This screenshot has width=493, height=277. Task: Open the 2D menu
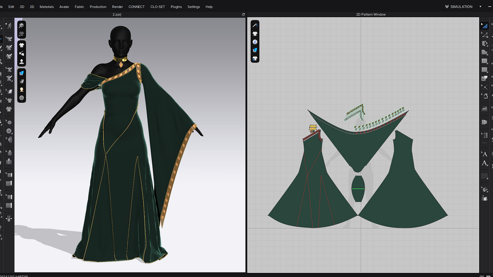(x=32, y=7)
